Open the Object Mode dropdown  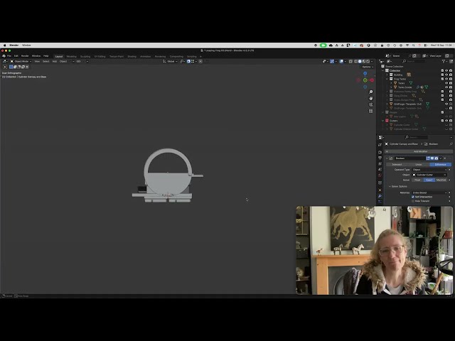click(x=21, y=62)
